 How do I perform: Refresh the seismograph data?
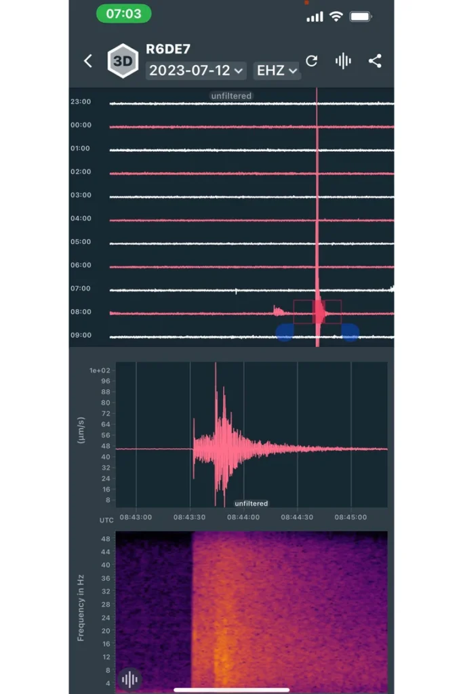click(x=312, y=61)
